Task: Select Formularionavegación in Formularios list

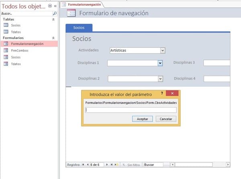Action: click(29, 44)
